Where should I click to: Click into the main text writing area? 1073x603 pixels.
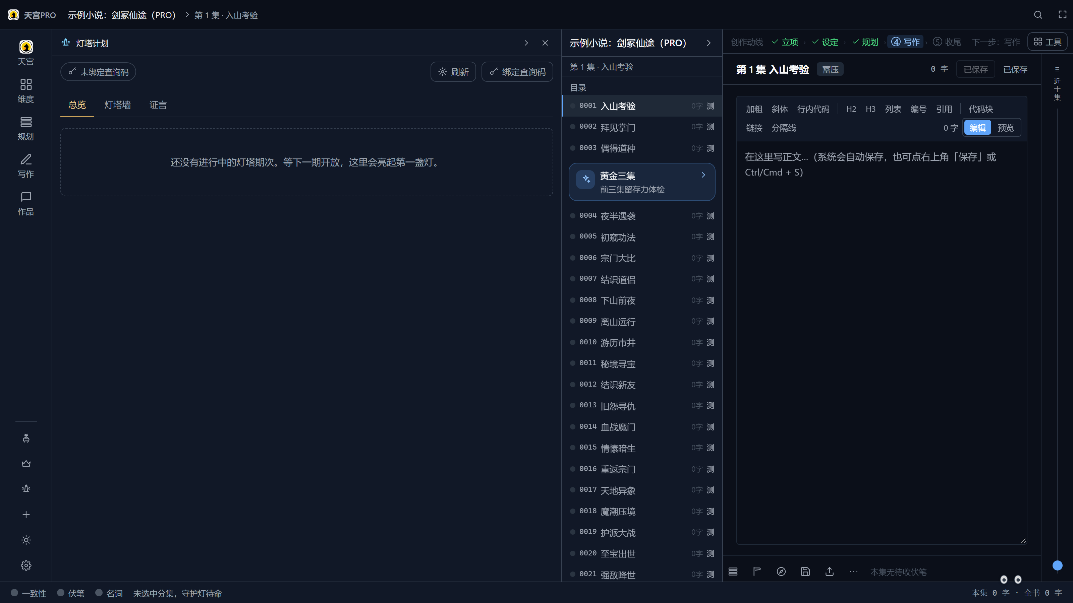pyautogui.click(x=882, y=342)
